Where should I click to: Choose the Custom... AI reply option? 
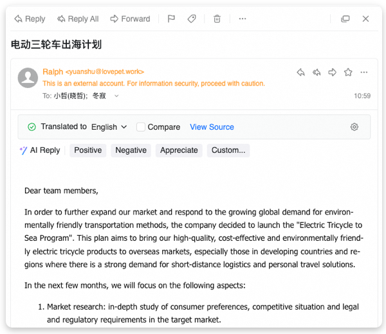coord(228,150)
